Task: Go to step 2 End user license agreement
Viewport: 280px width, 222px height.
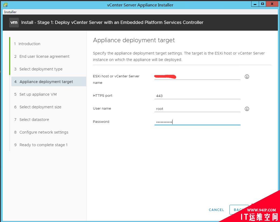Action: tap(42, 56)
